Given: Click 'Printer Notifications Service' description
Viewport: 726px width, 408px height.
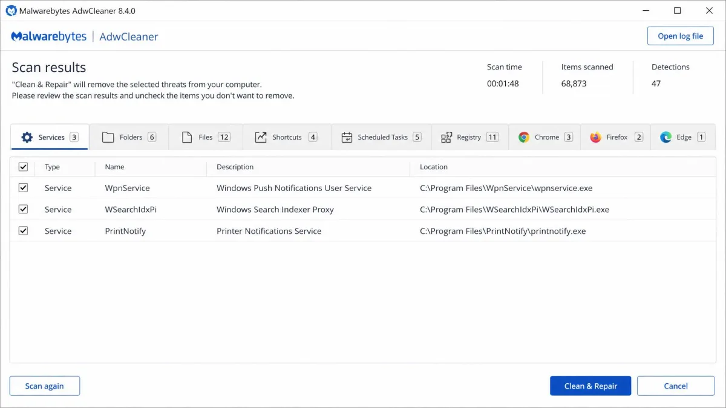Looking at the screenshot, I should tap(269, 231).
